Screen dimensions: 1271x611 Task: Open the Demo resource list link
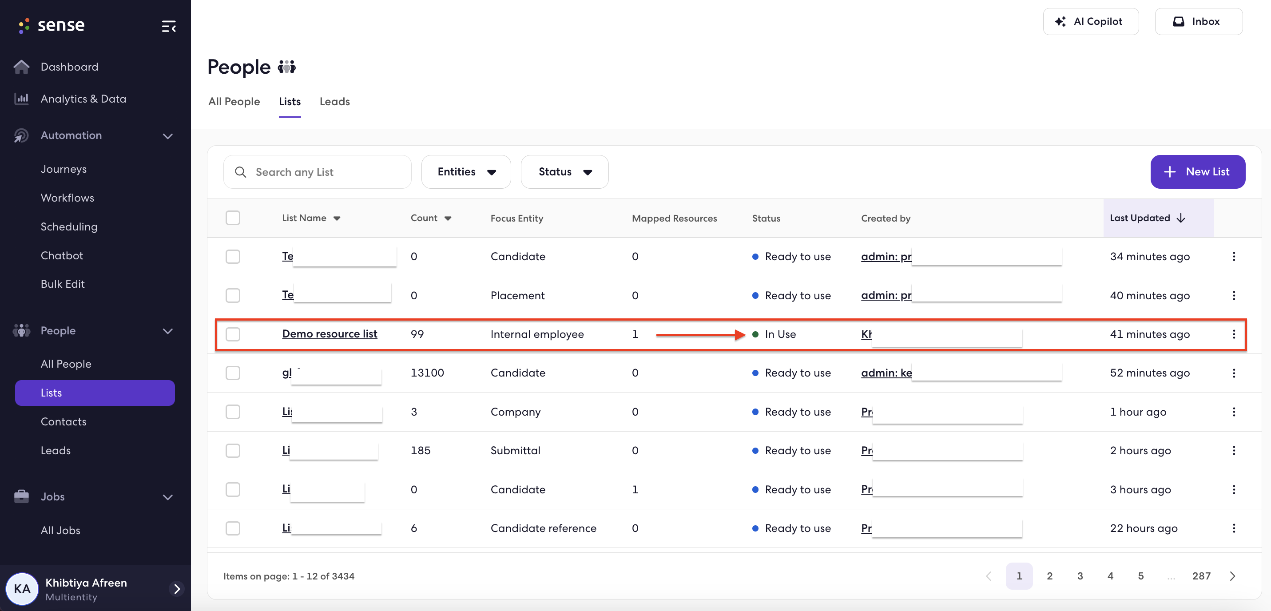pos(330,333)
